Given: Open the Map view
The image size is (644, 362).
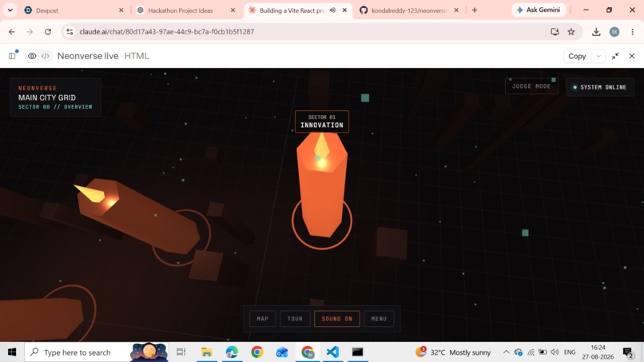Looking at the screenshot, I should (262, 319).
